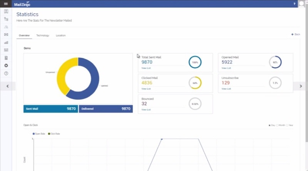View List under Unsubscribe

[x=226, y=89]
